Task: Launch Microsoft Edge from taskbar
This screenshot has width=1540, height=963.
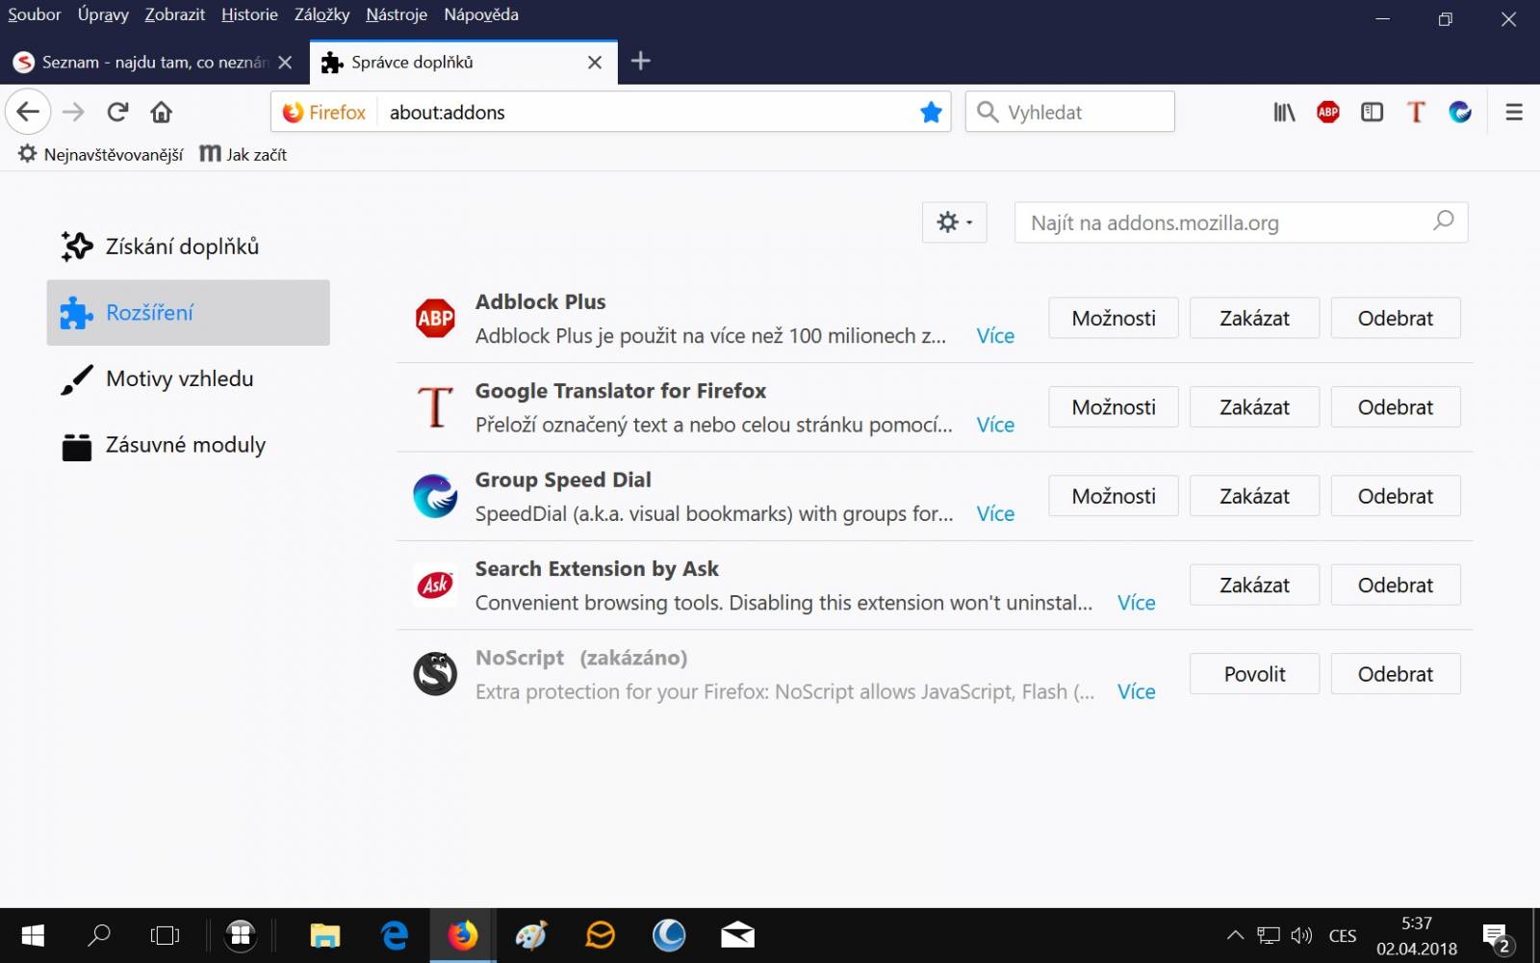Action: [395, 935]
